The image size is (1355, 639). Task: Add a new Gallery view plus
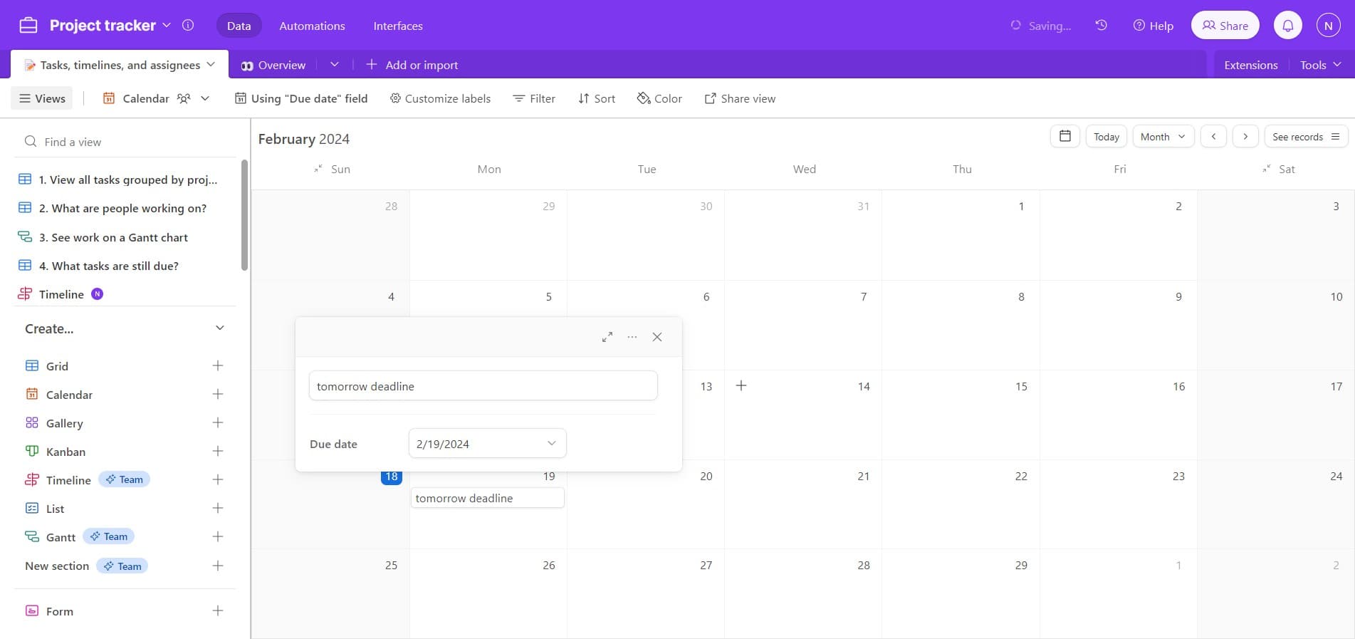click(218, 422)
